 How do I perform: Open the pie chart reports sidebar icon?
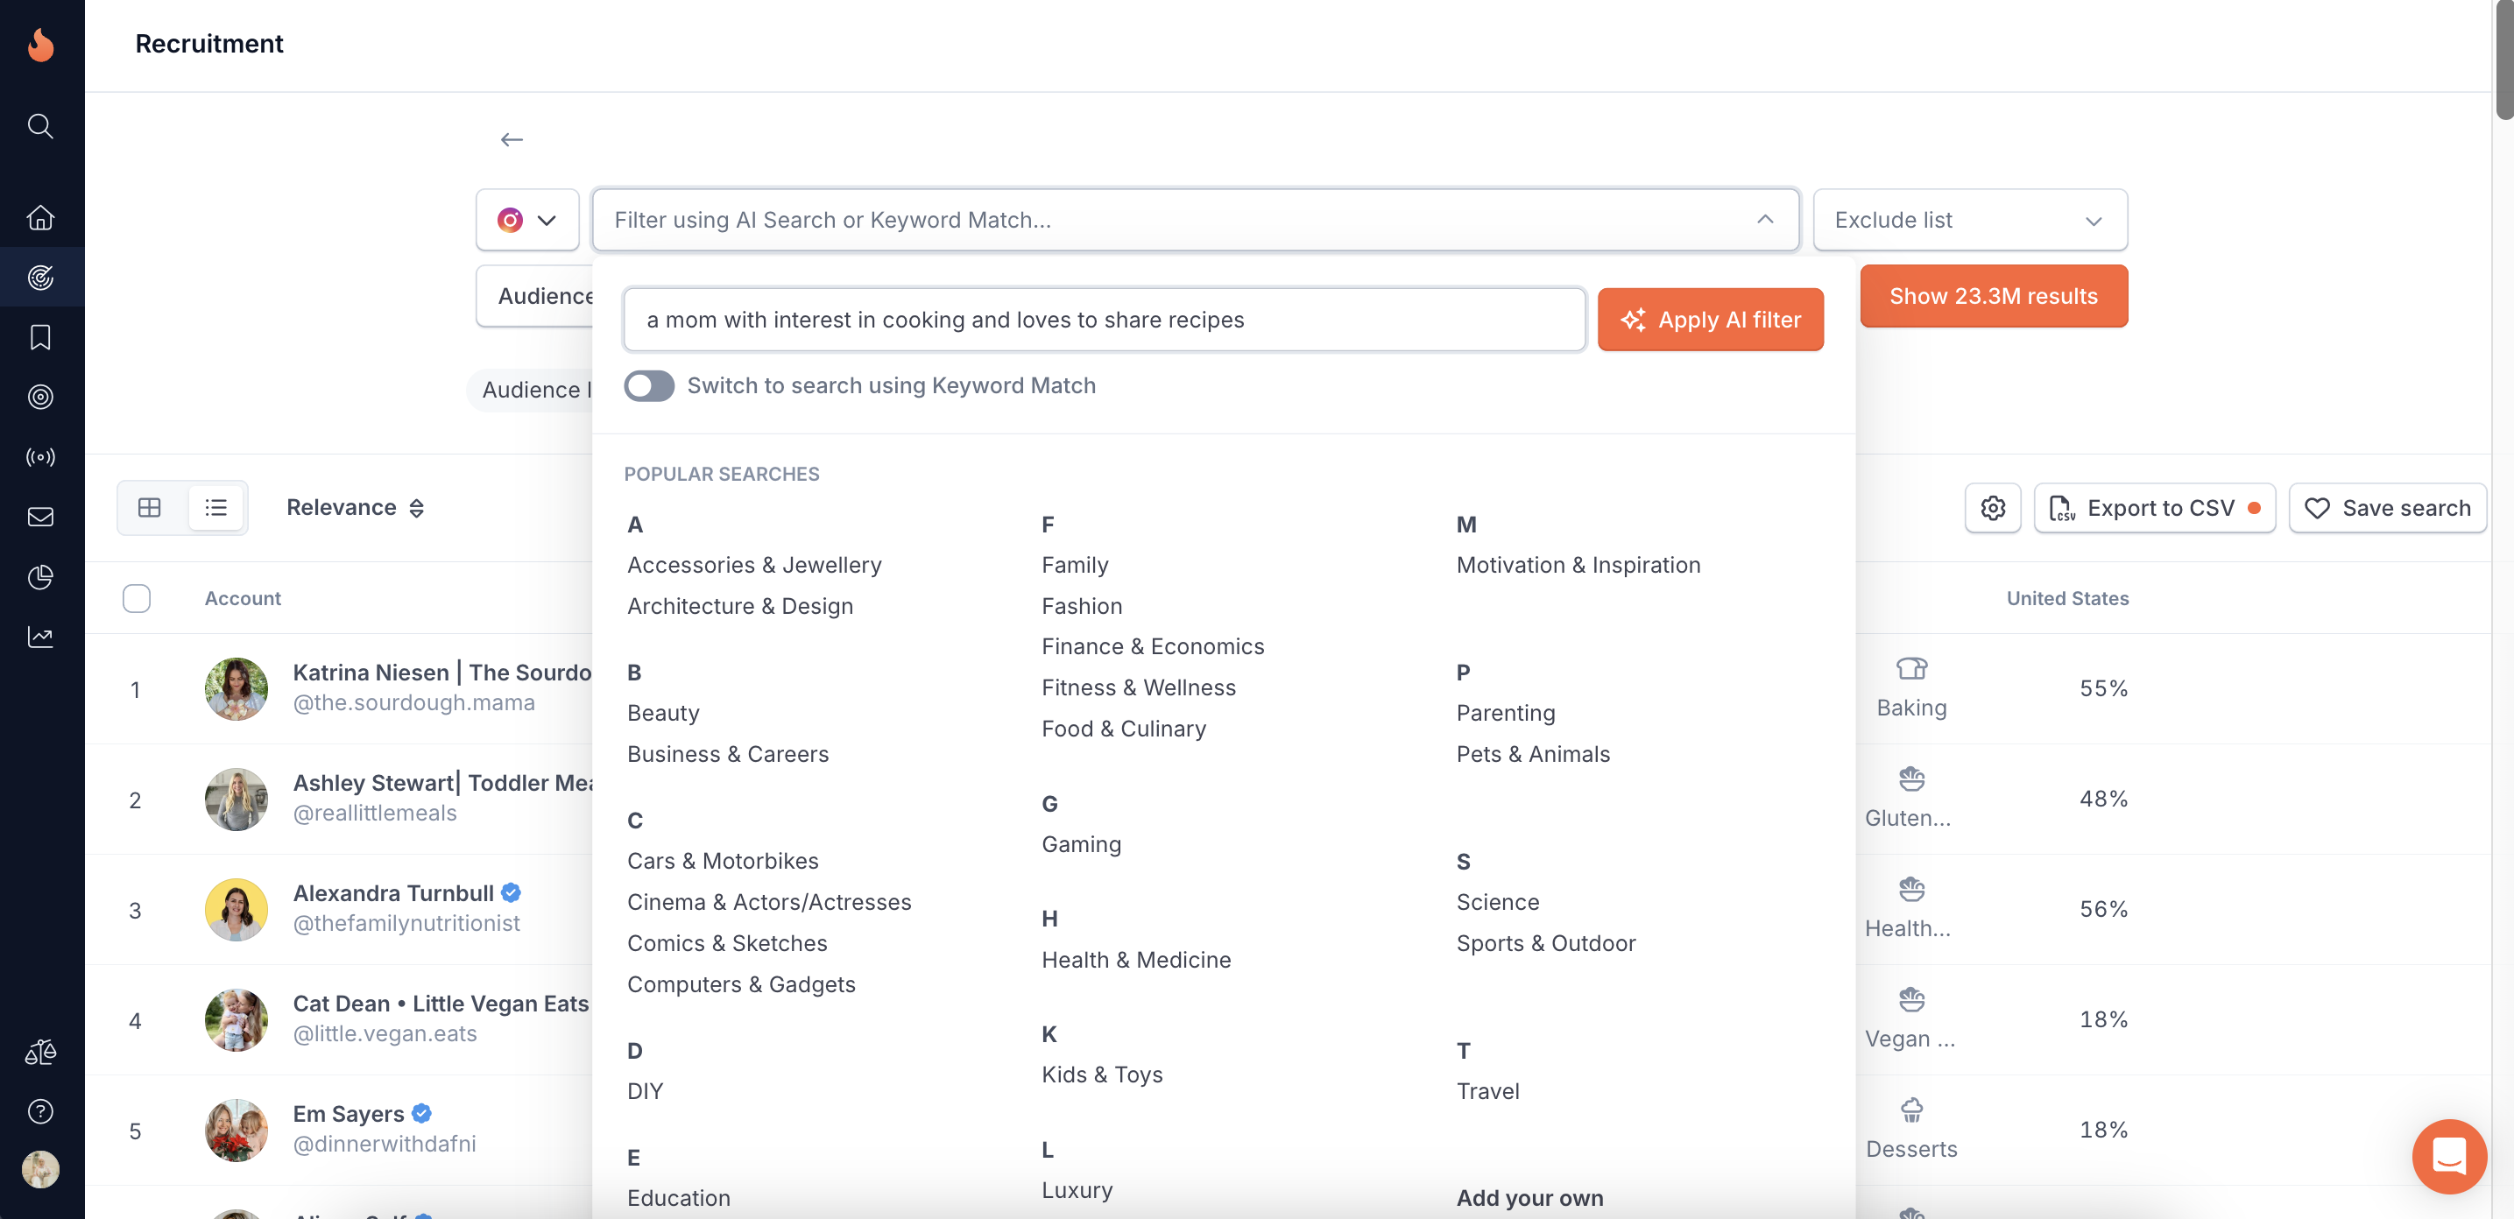40,577
